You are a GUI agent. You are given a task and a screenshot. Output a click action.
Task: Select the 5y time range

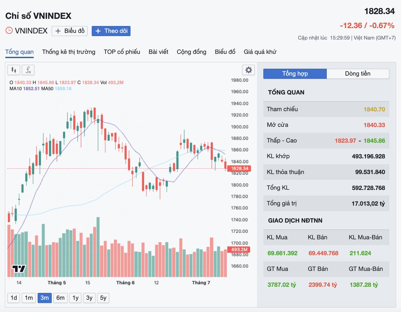(x=103, y=298)
